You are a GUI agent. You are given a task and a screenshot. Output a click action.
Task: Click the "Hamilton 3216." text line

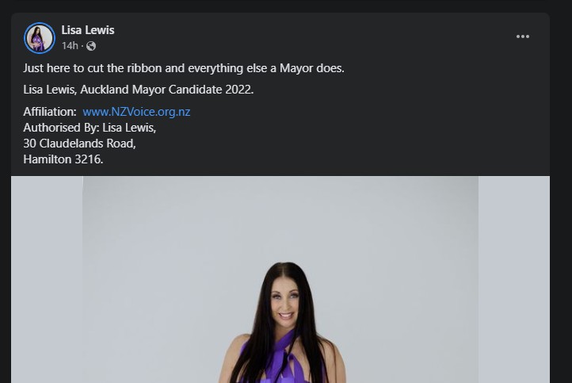63,159
